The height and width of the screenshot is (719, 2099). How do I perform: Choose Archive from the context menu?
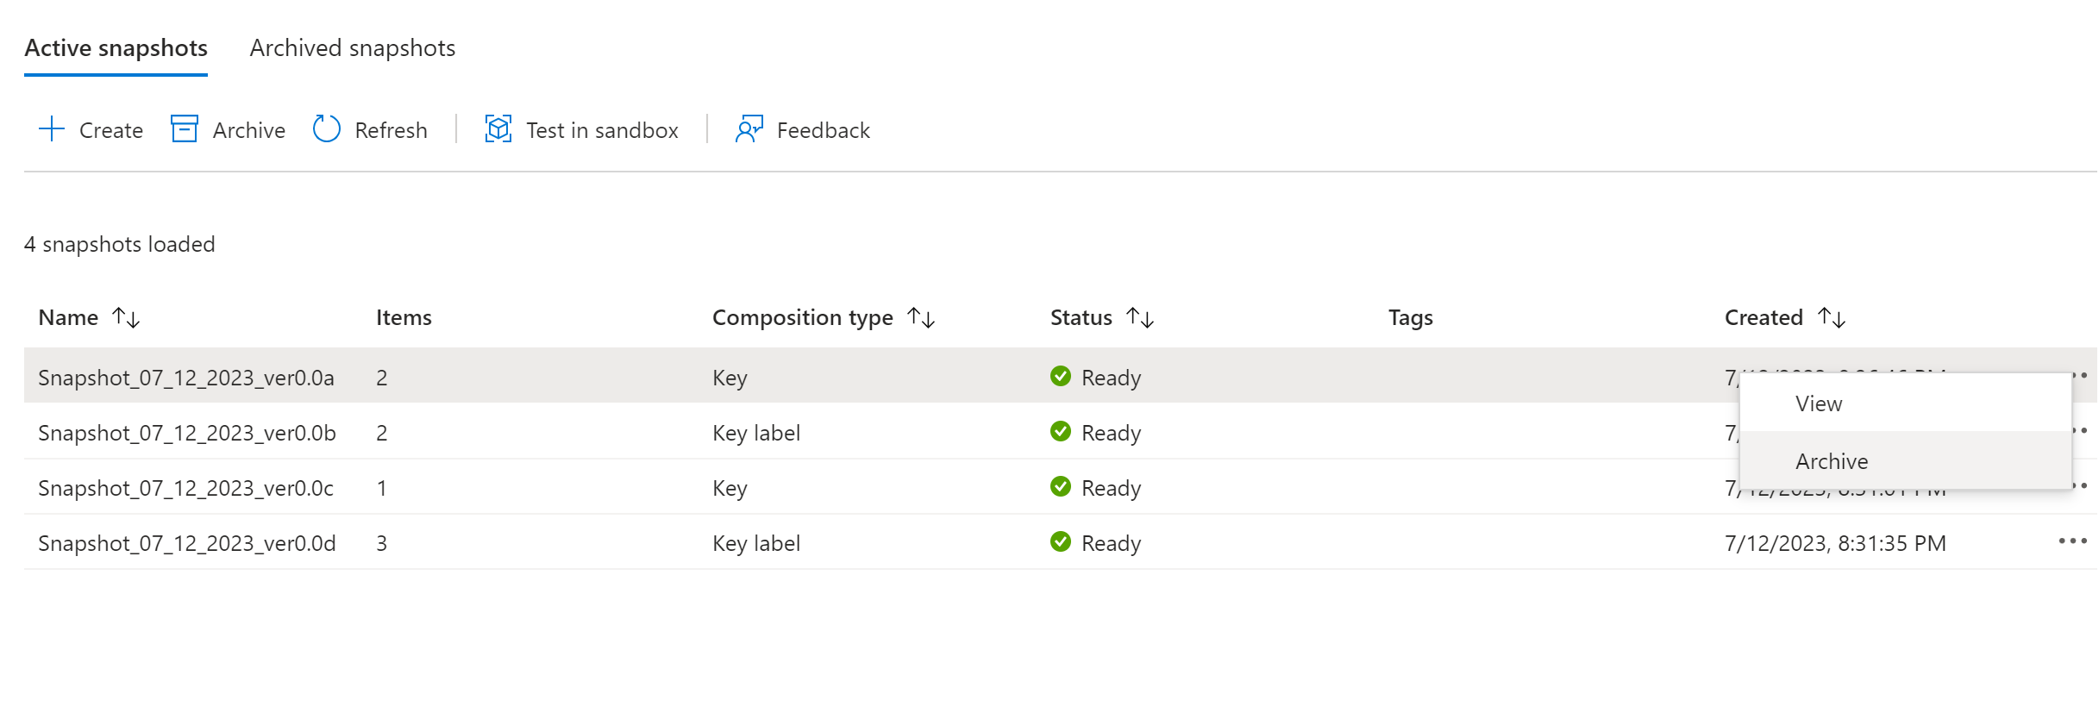(1832, 461)
